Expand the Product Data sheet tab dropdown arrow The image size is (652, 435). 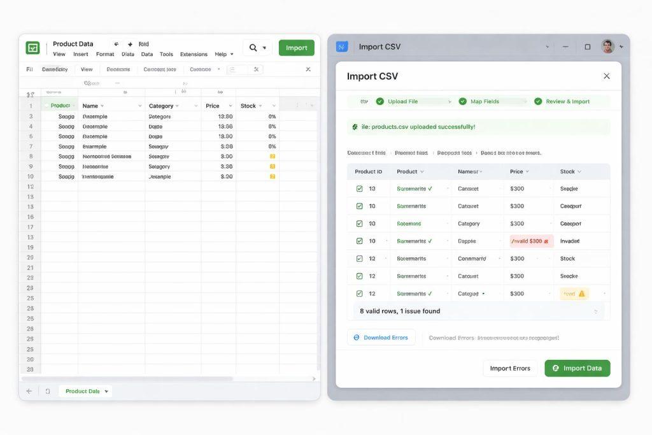(x=106, y=391)
